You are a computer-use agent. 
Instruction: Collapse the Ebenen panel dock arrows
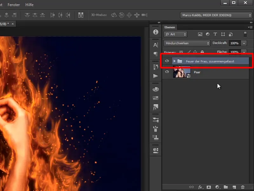251,22
